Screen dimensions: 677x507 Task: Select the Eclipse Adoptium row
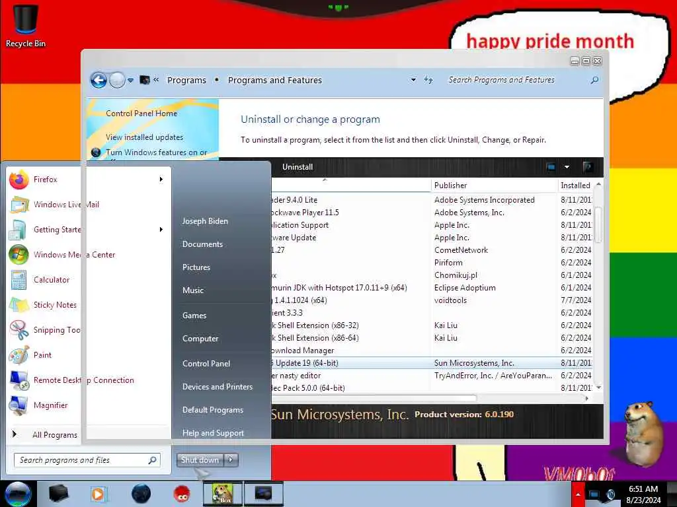432,288
